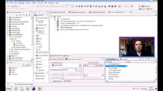Click the Avaya OD Navigator vertical scrollbar
Viewport: 163px width, 91px height.
coord(32,39)
